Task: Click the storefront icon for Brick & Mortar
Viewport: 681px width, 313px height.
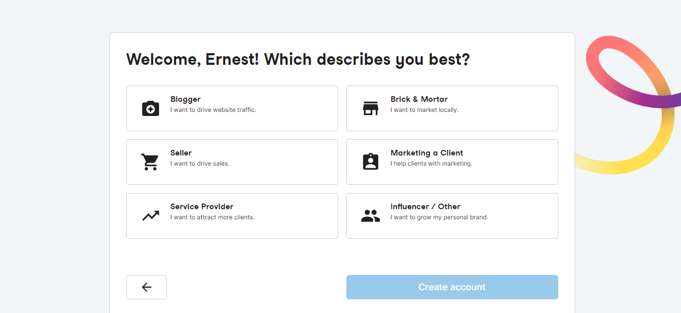Action: (371, 108)
